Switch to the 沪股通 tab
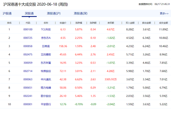Viewport: 171px width, 113px height. [x=7, y=14]
